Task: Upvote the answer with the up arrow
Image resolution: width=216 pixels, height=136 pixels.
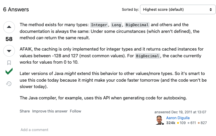Action: 9,27
